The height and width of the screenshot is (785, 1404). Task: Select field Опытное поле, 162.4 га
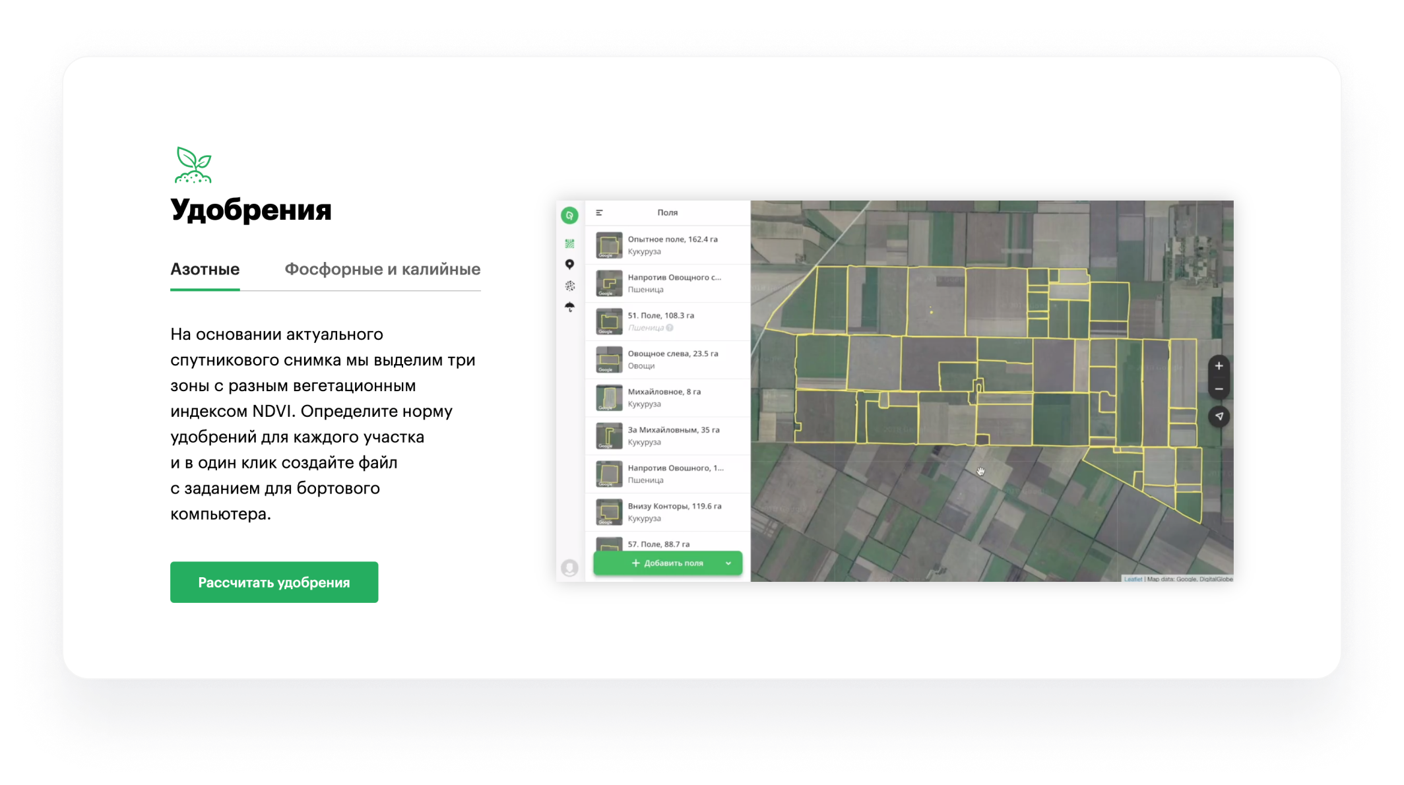pos(668,245)
